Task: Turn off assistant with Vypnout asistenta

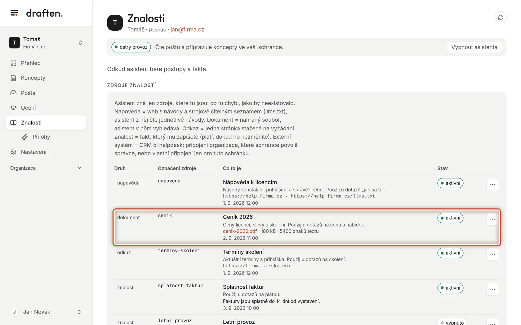Action: (x=474, y=47)
